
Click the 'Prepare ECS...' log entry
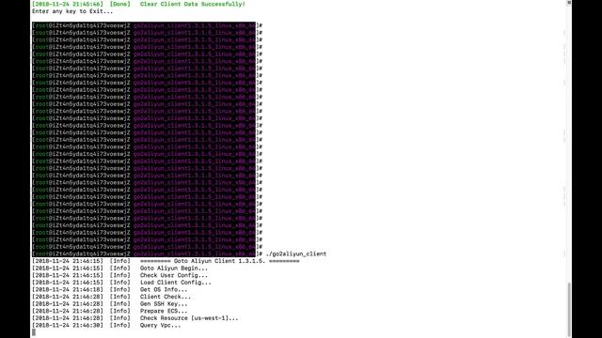tap(164, 311)
